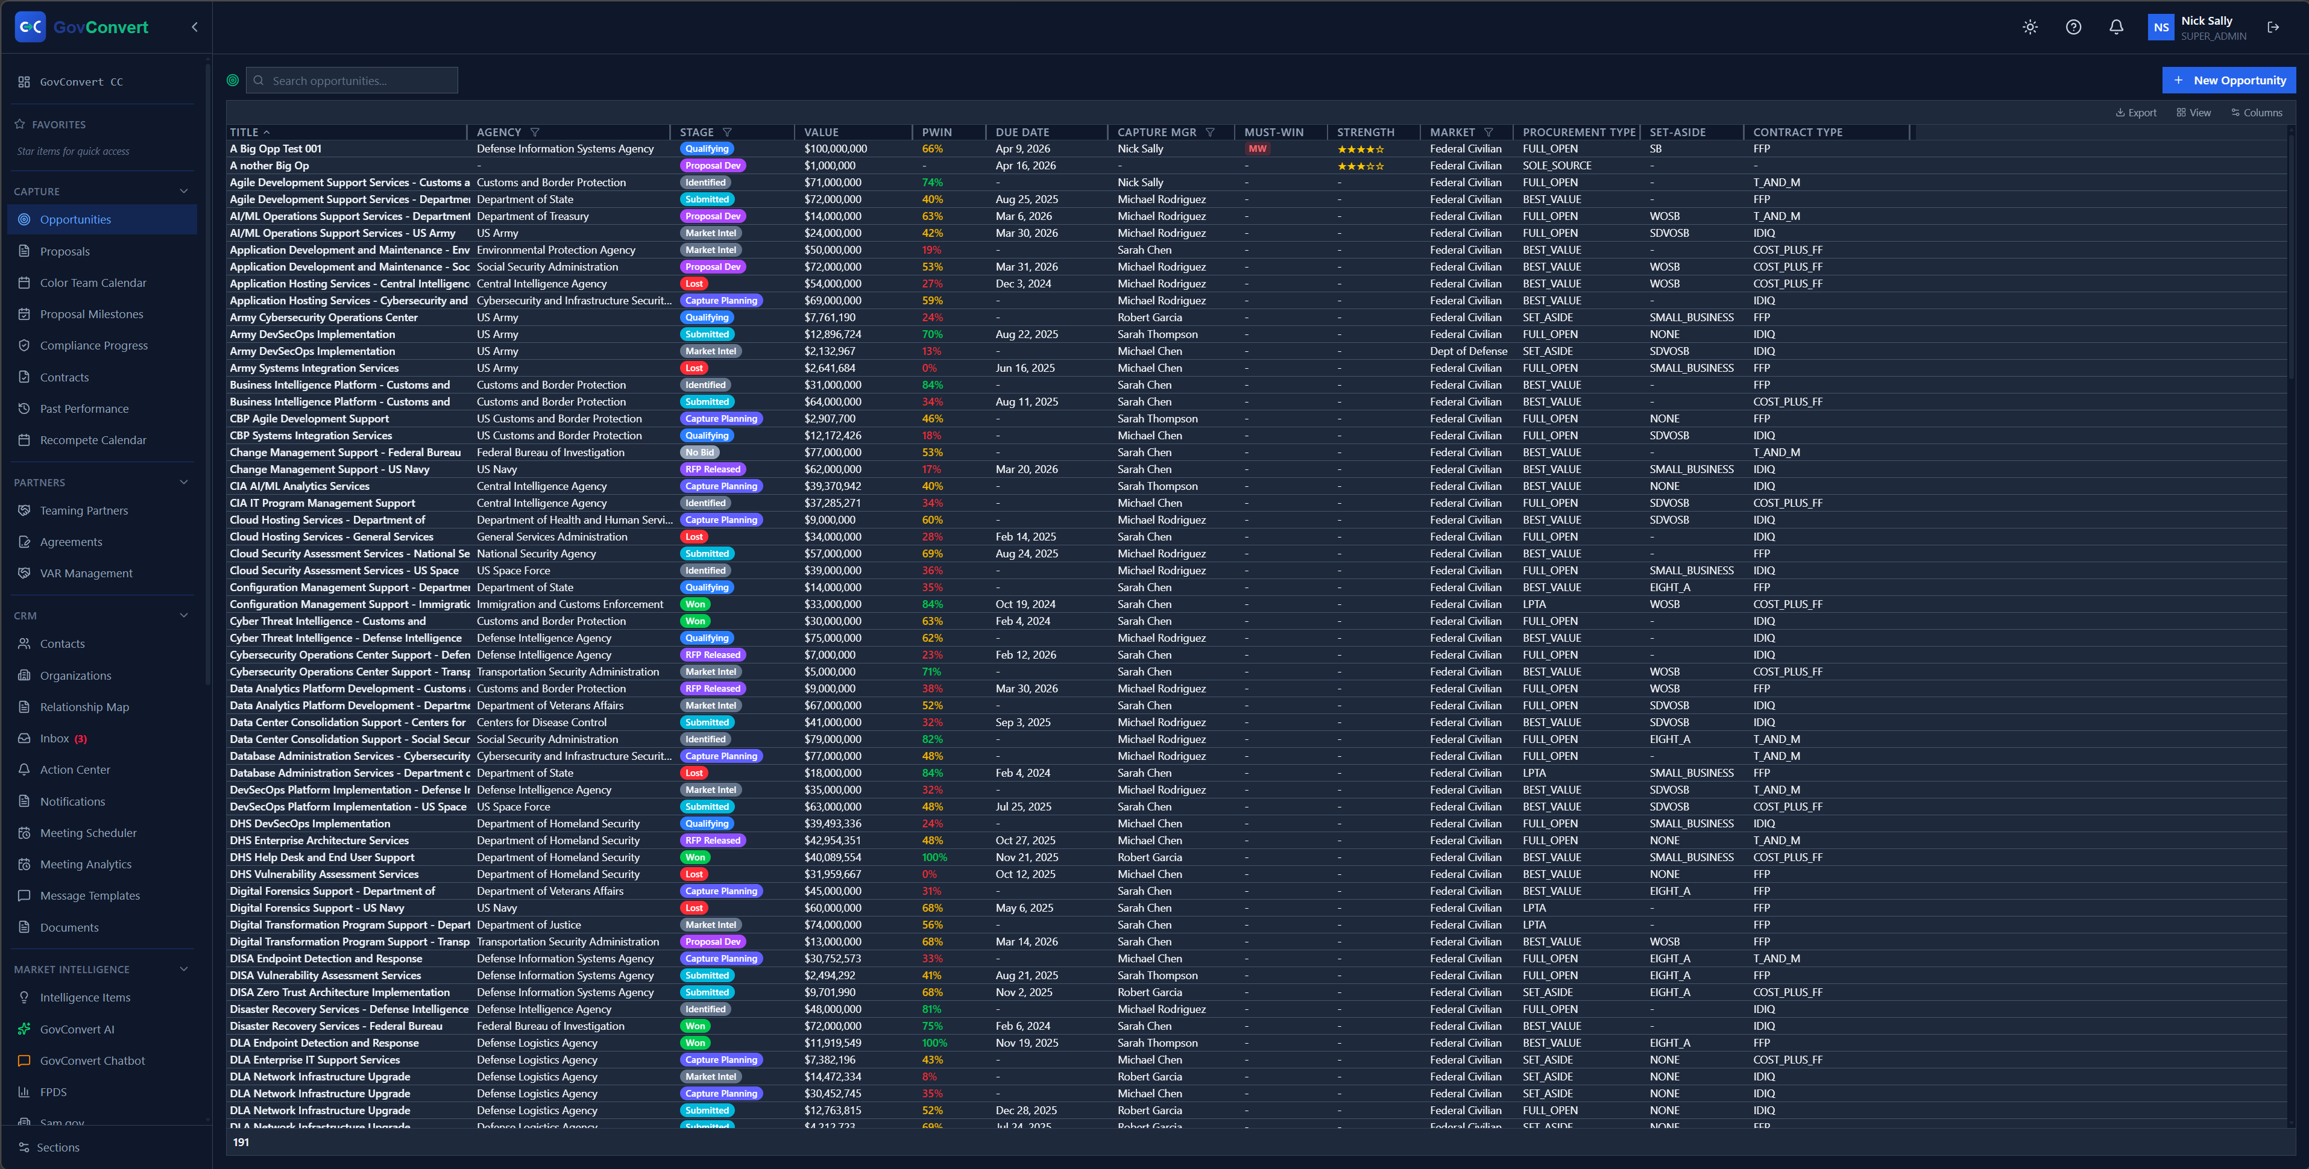Click the green status circle icon
The image size is (2309, 1169).
(233, 81)
